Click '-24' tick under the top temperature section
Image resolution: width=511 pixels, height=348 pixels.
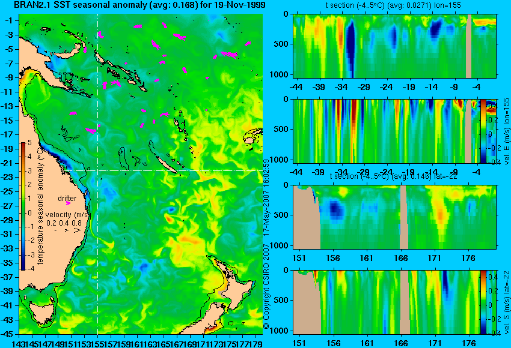pyautogui.click(x=386, y=87)
